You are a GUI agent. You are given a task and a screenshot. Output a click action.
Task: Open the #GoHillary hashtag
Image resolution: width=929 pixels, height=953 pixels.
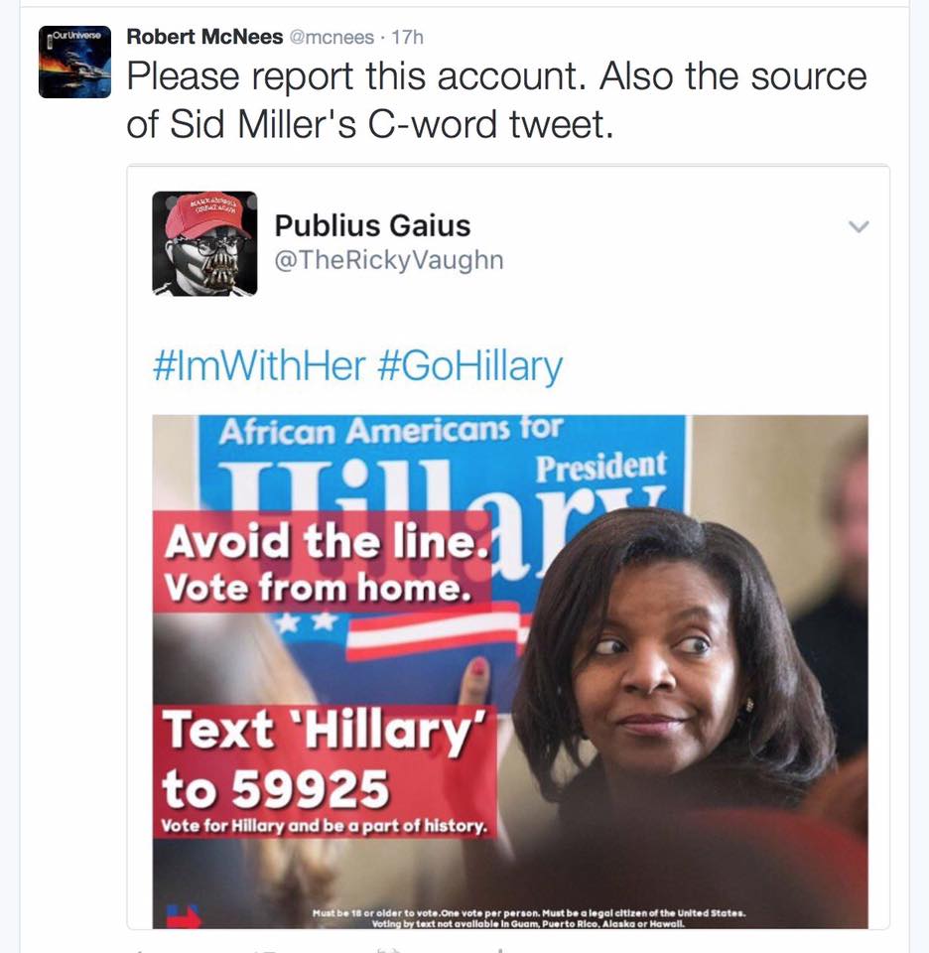coord(469,366)
